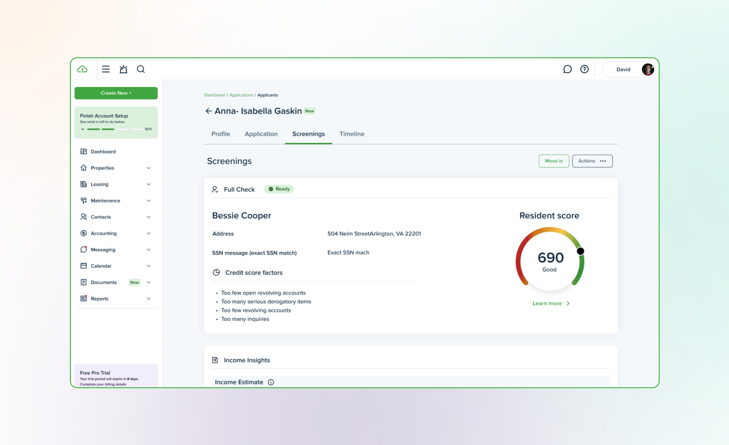The image size is (729, 445).
Task: Expand the Properties sidebar section
Action: click(148, 168)
